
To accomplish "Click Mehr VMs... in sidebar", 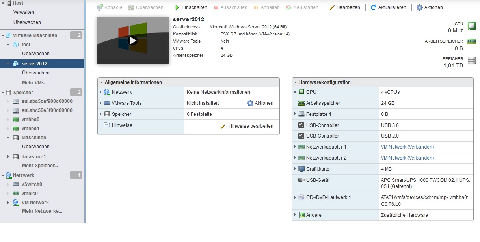I will click(x=35, y=83).
